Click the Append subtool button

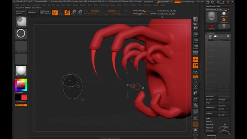(x=224, y=106)
